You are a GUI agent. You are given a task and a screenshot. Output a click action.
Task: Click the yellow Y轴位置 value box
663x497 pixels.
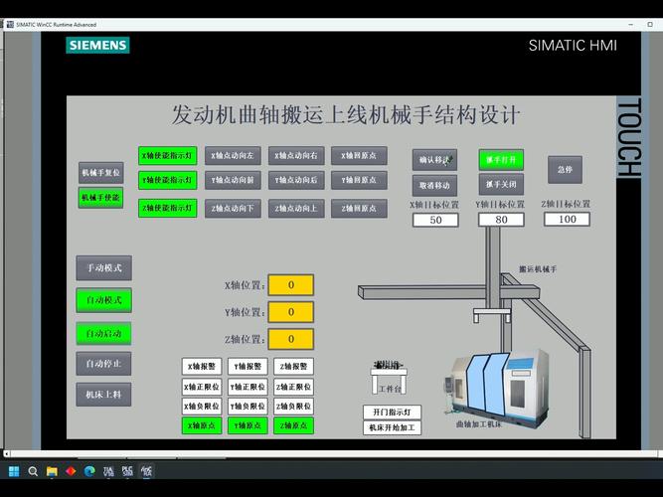[291, 312]
